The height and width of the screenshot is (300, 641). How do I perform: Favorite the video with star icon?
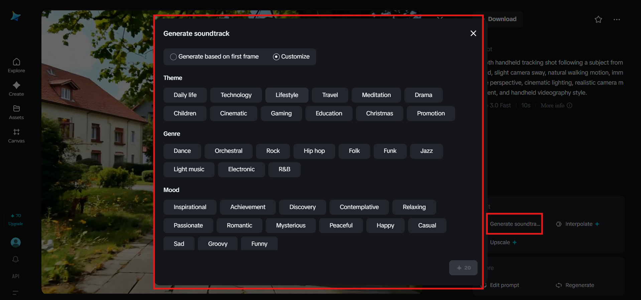tap(598, 19)
